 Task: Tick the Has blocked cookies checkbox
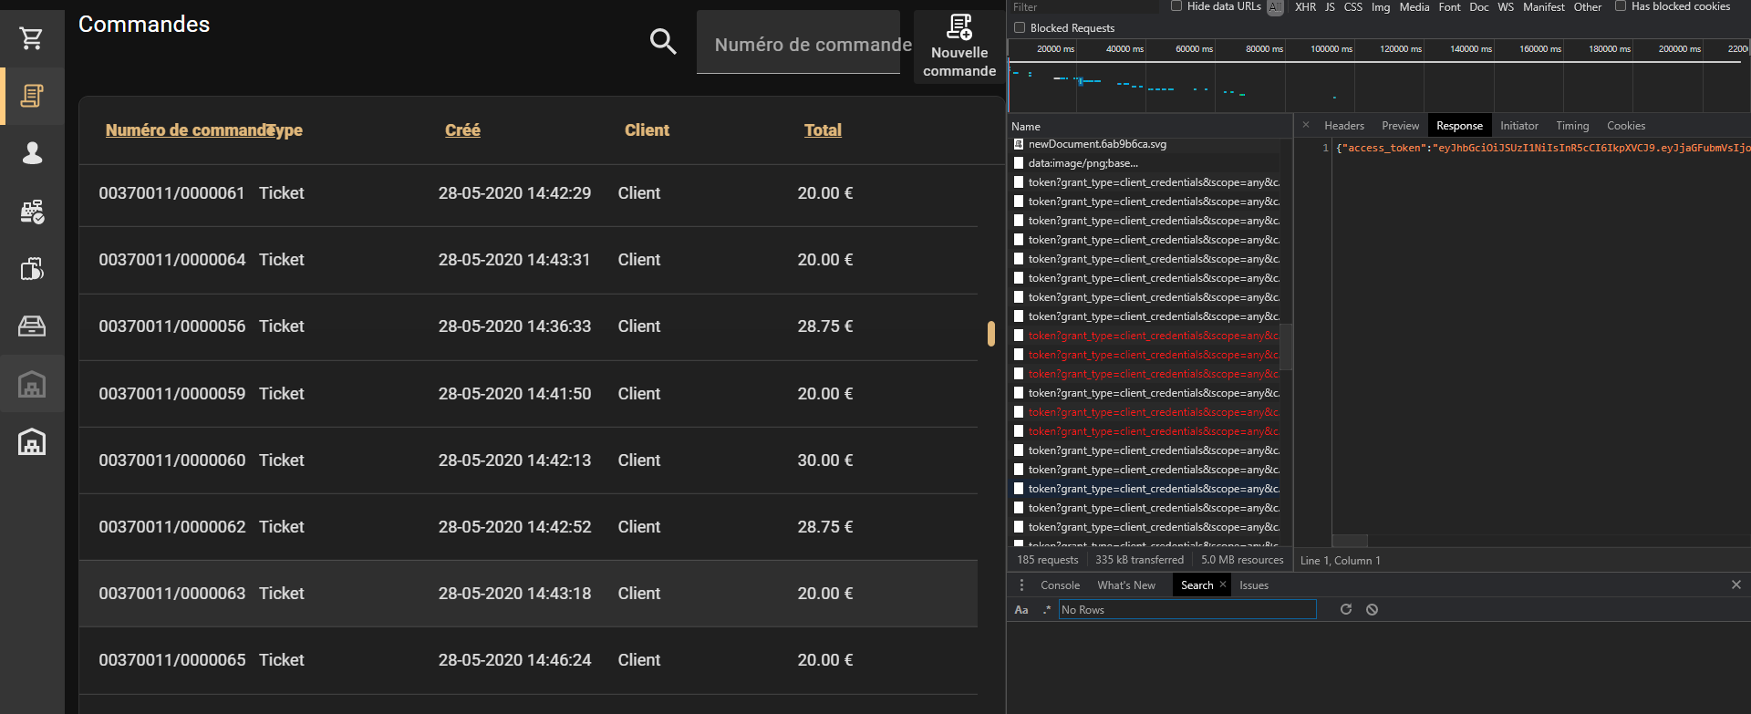(1621, 6)
